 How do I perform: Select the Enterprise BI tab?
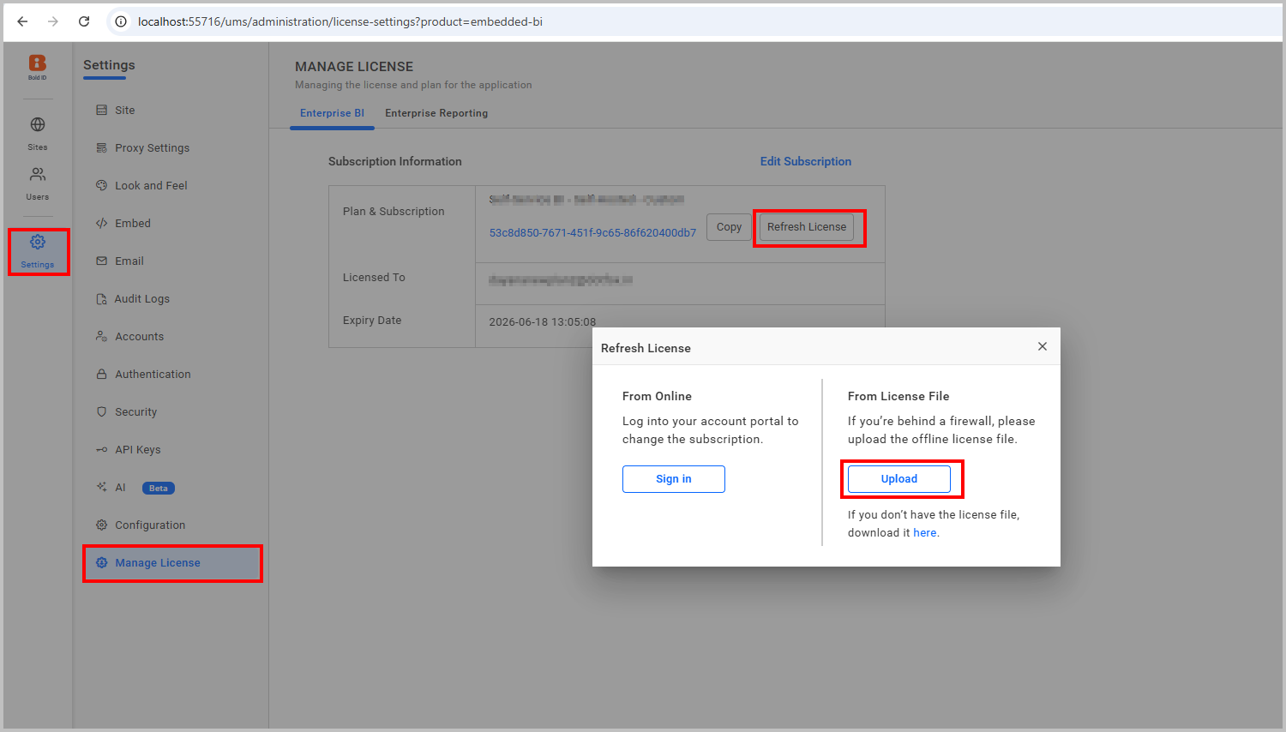(332, 112)
